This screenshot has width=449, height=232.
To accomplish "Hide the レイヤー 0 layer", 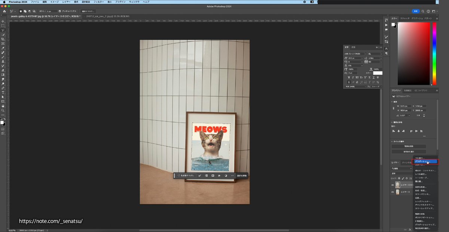I will [393, 192].
